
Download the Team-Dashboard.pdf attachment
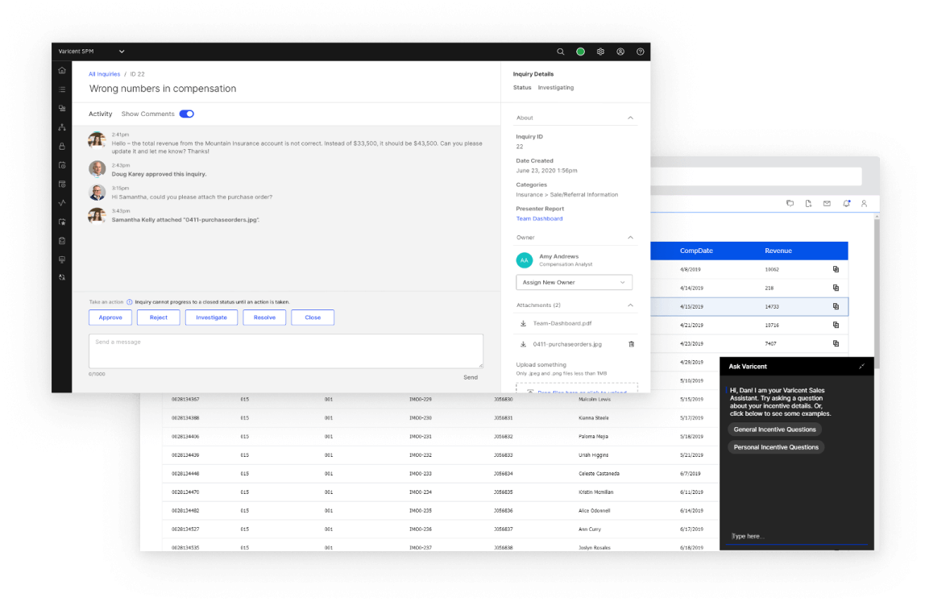point(523,323)
